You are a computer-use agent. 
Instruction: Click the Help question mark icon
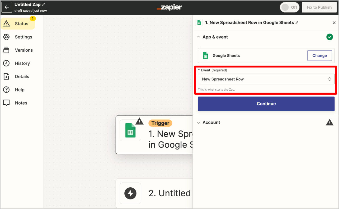click(6, 90)
